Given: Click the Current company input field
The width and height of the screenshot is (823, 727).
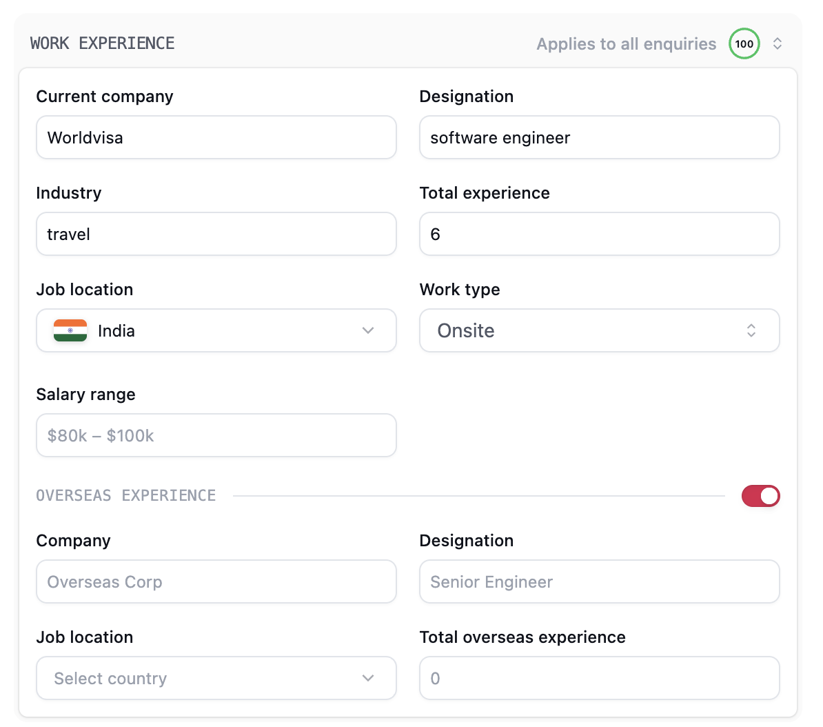Looking at the screenshot, I should pos(216,138).
